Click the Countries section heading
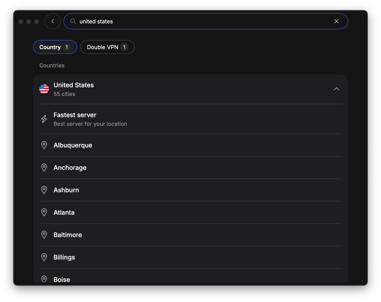The image size is (381, 302). (x=52, y=65)
